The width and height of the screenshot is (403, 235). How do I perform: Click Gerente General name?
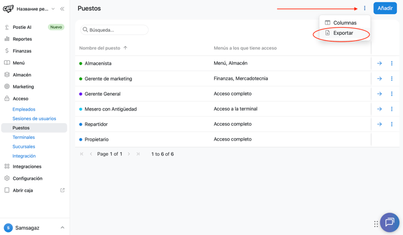coord(102,94)
